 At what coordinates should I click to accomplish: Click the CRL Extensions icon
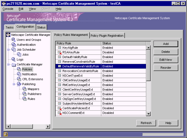tap(19, 79)
